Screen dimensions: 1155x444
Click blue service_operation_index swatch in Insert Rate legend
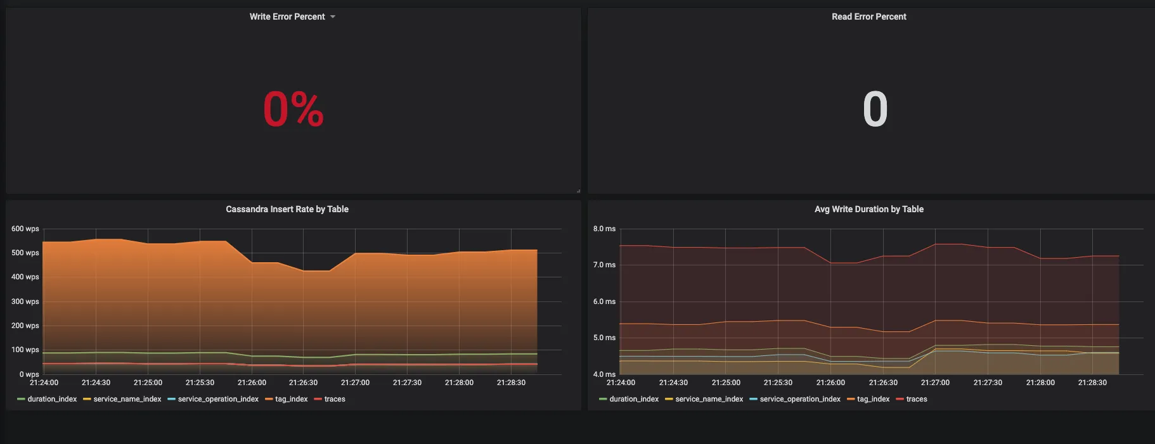coord(171,399)
